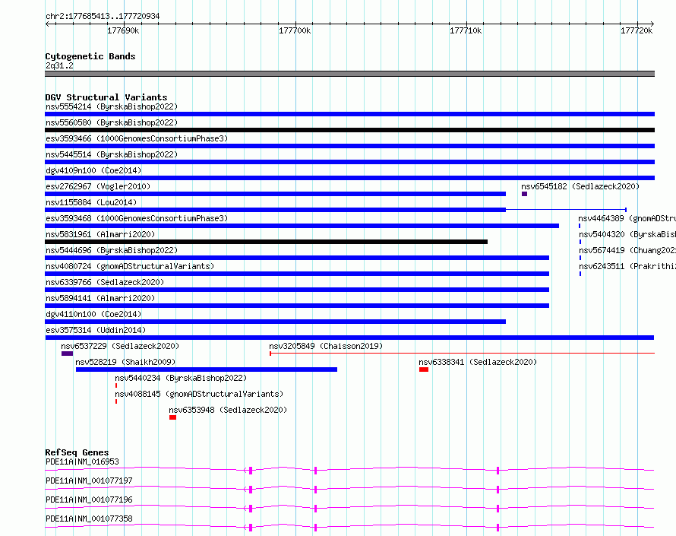Click the RefSeq Genes track title
Image resolution: width=676 pixels, height=536 pixels.
coord(77,452)
